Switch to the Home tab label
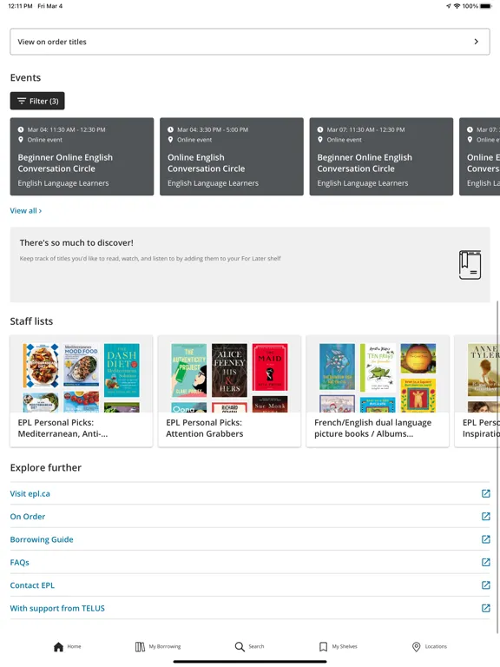 (x=74, y=646)
